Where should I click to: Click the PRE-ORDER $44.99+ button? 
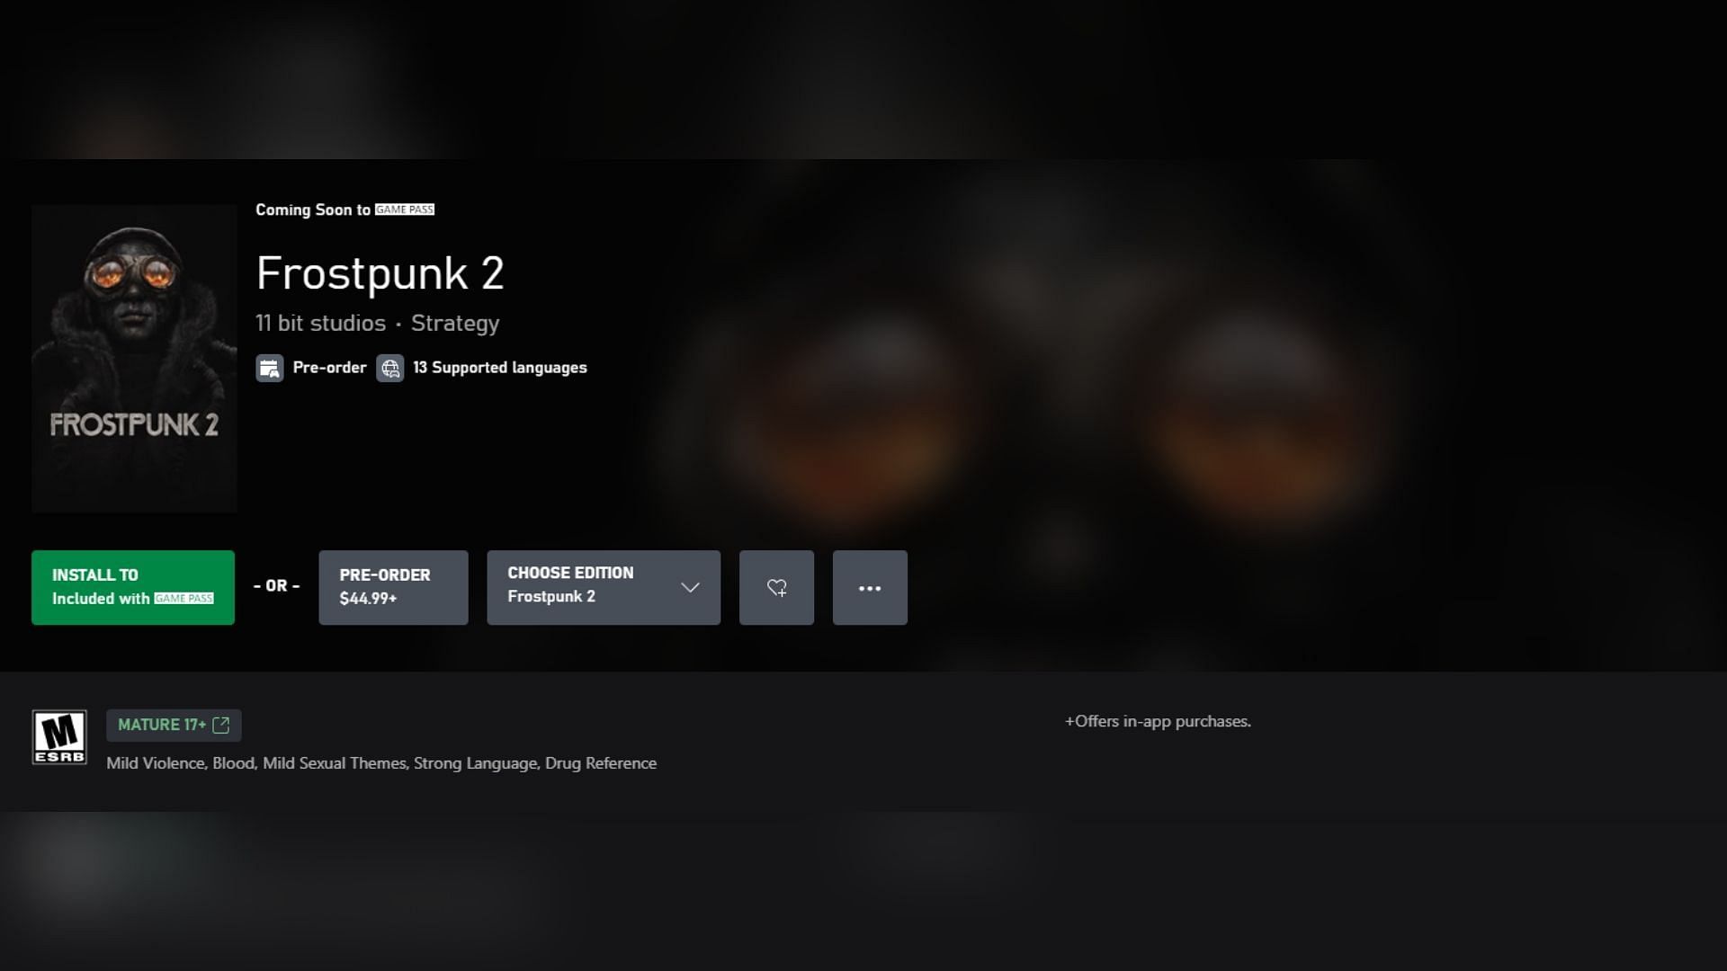pos(392,587)
